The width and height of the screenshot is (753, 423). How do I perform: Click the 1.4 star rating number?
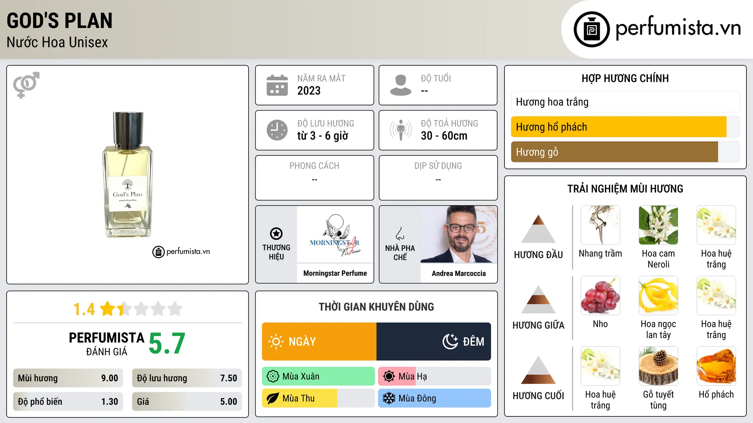(x=84, y=309)
